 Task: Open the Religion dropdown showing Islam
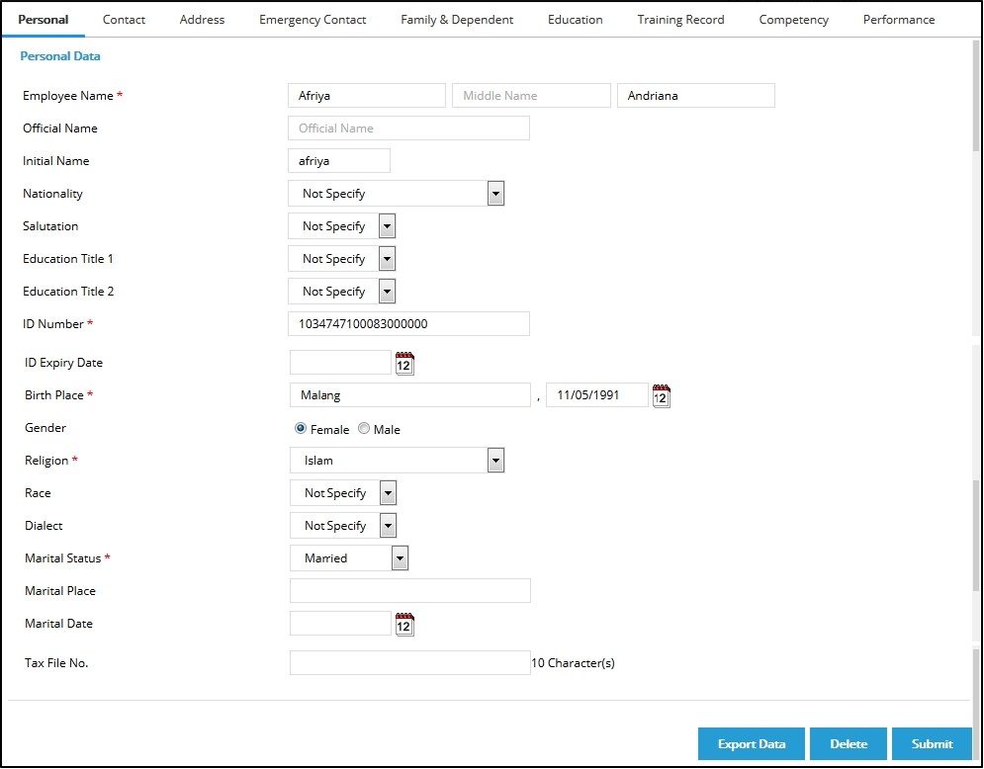click(398, 460)
